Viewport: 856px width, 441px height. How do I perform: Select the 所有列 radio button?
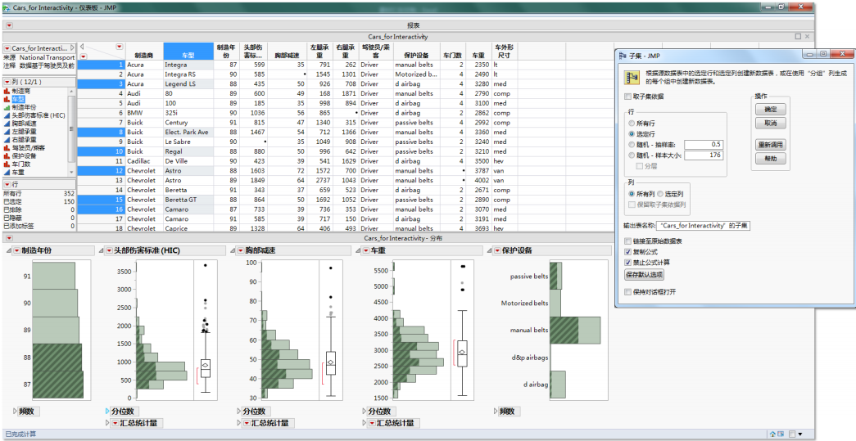click(632, 194)
